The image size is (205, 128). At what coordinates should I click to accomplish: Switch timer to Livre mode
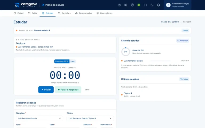pyautogui.click(x=72, y=61)
